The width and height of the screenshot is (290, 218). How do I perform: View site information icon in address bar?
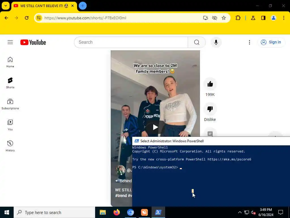click(39, 18)
